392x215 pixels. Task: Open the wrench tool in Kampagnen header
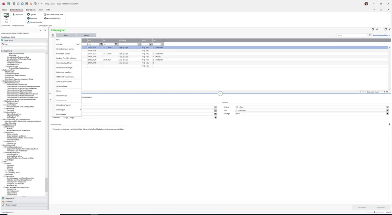[x=377, y=29]
